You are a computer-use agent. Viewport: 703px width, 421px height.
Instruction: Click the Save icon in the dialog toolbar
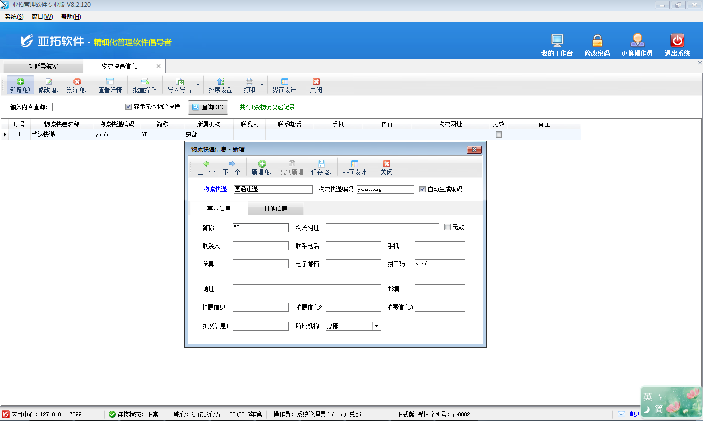point(321,164)
